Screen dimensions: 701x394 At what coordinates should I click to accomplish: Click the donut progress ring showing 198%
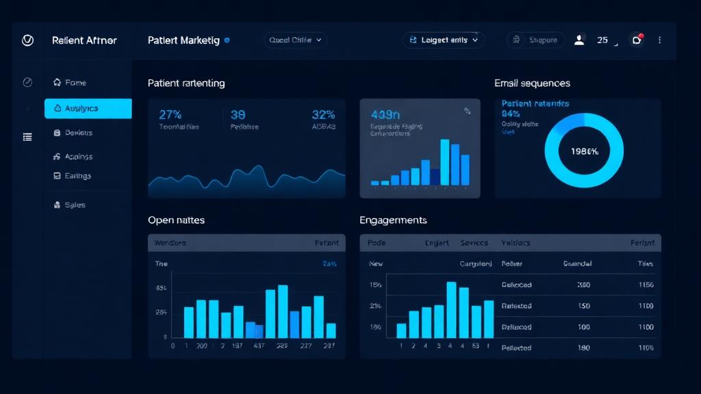583,149
